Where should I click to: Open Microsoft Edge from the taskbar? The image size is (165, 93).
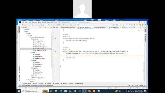[x=61, y=91]
